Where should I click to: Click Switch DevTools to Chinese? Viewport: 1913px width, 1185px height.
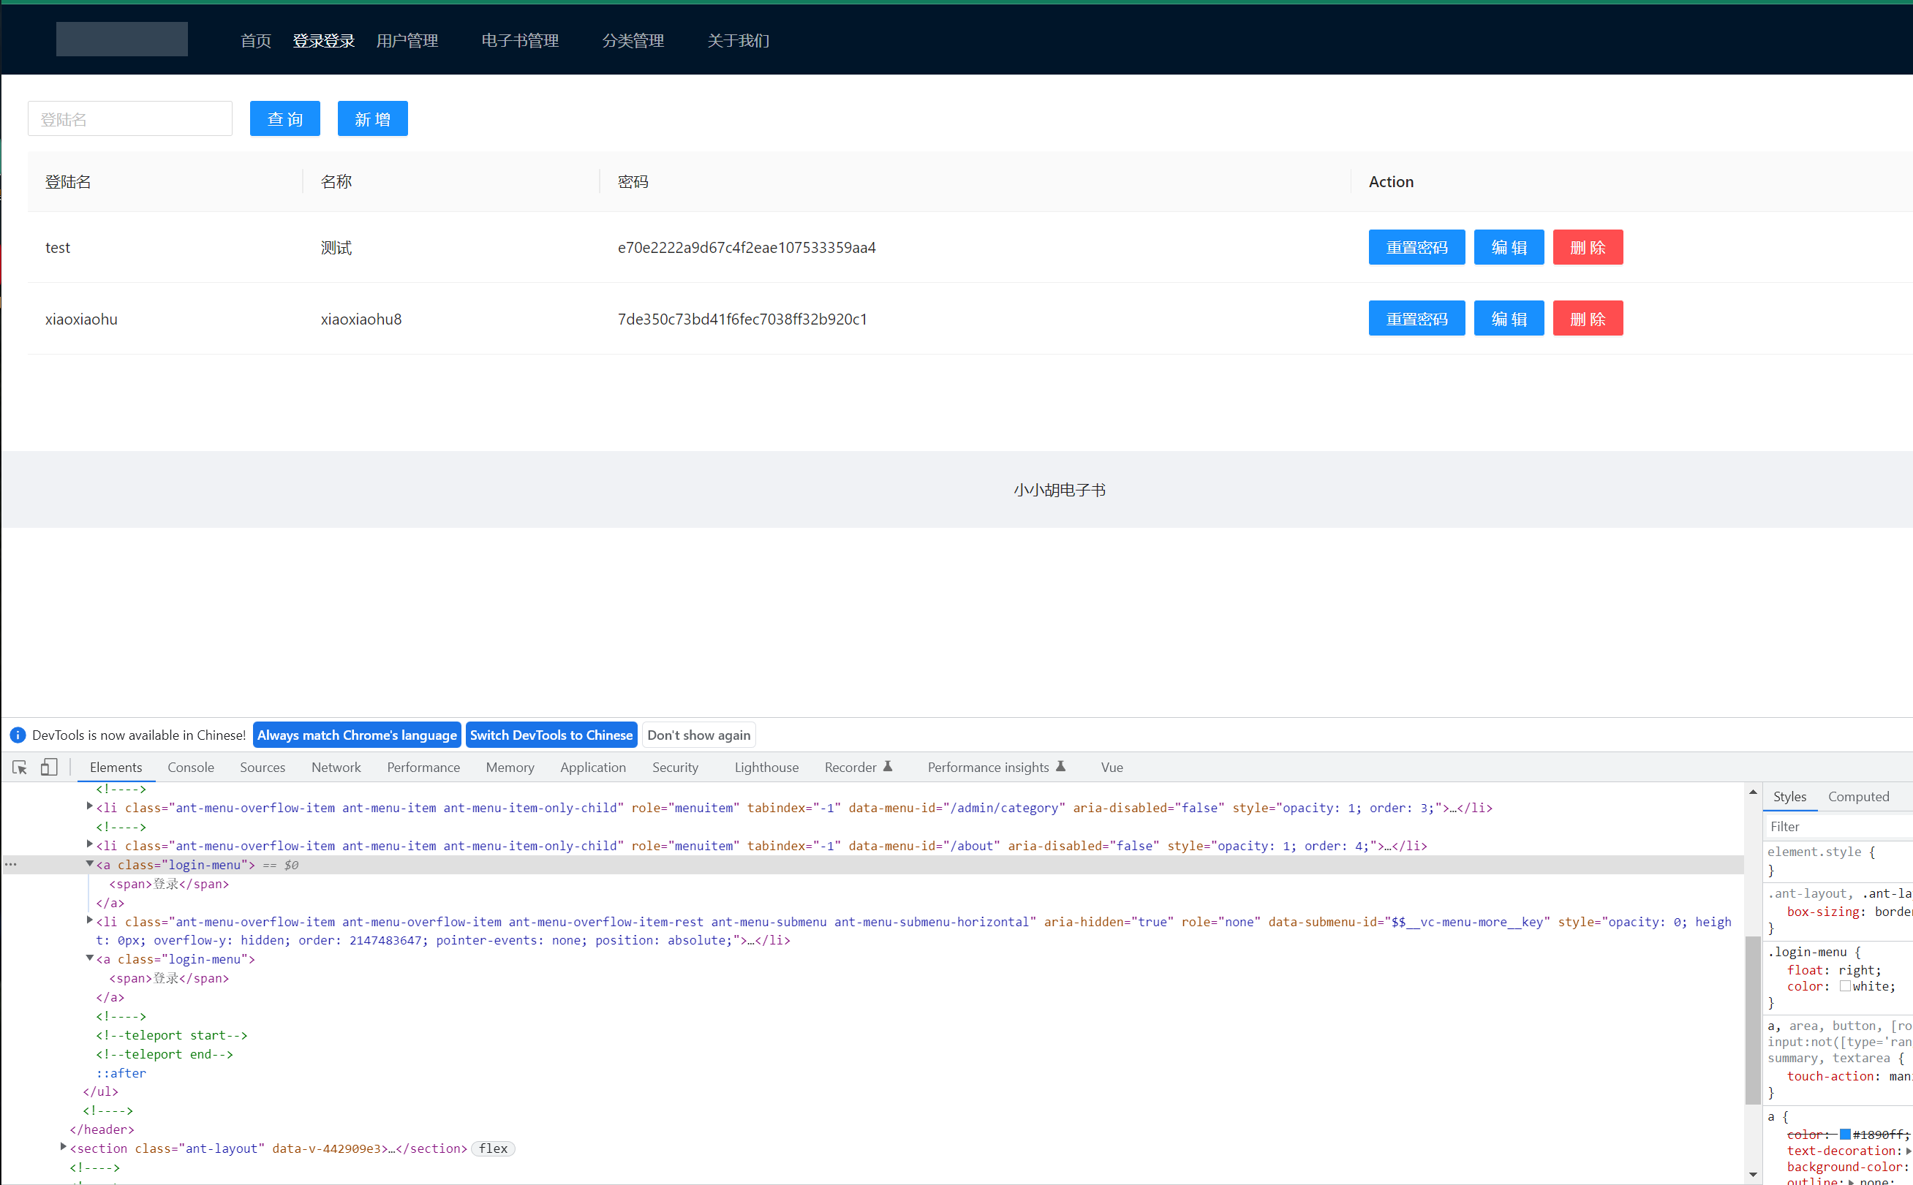click(551, 735)
